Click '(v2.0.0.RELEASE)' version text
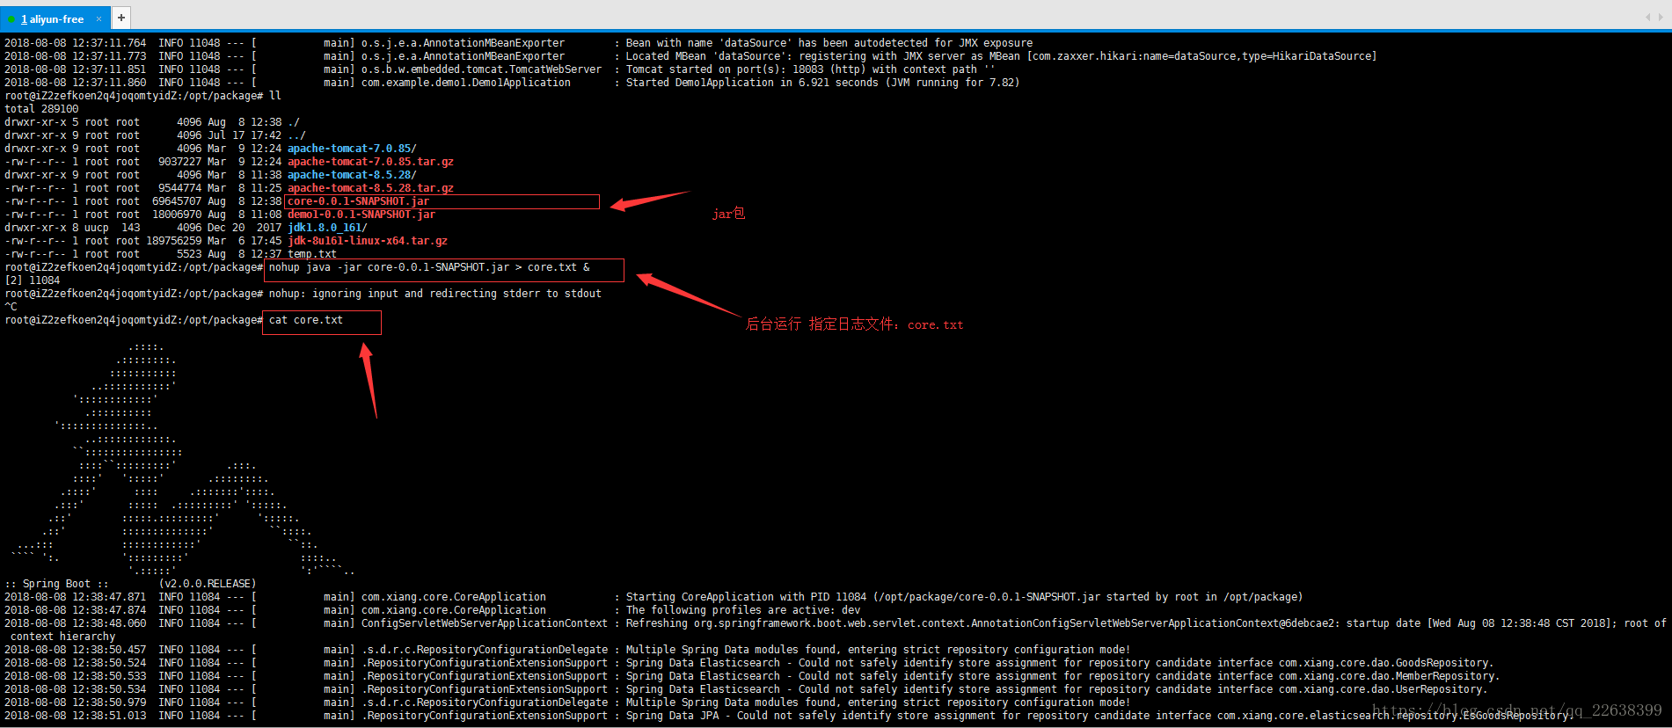The height and width of the screenshot is (728, 1672). tap(208, 584)
